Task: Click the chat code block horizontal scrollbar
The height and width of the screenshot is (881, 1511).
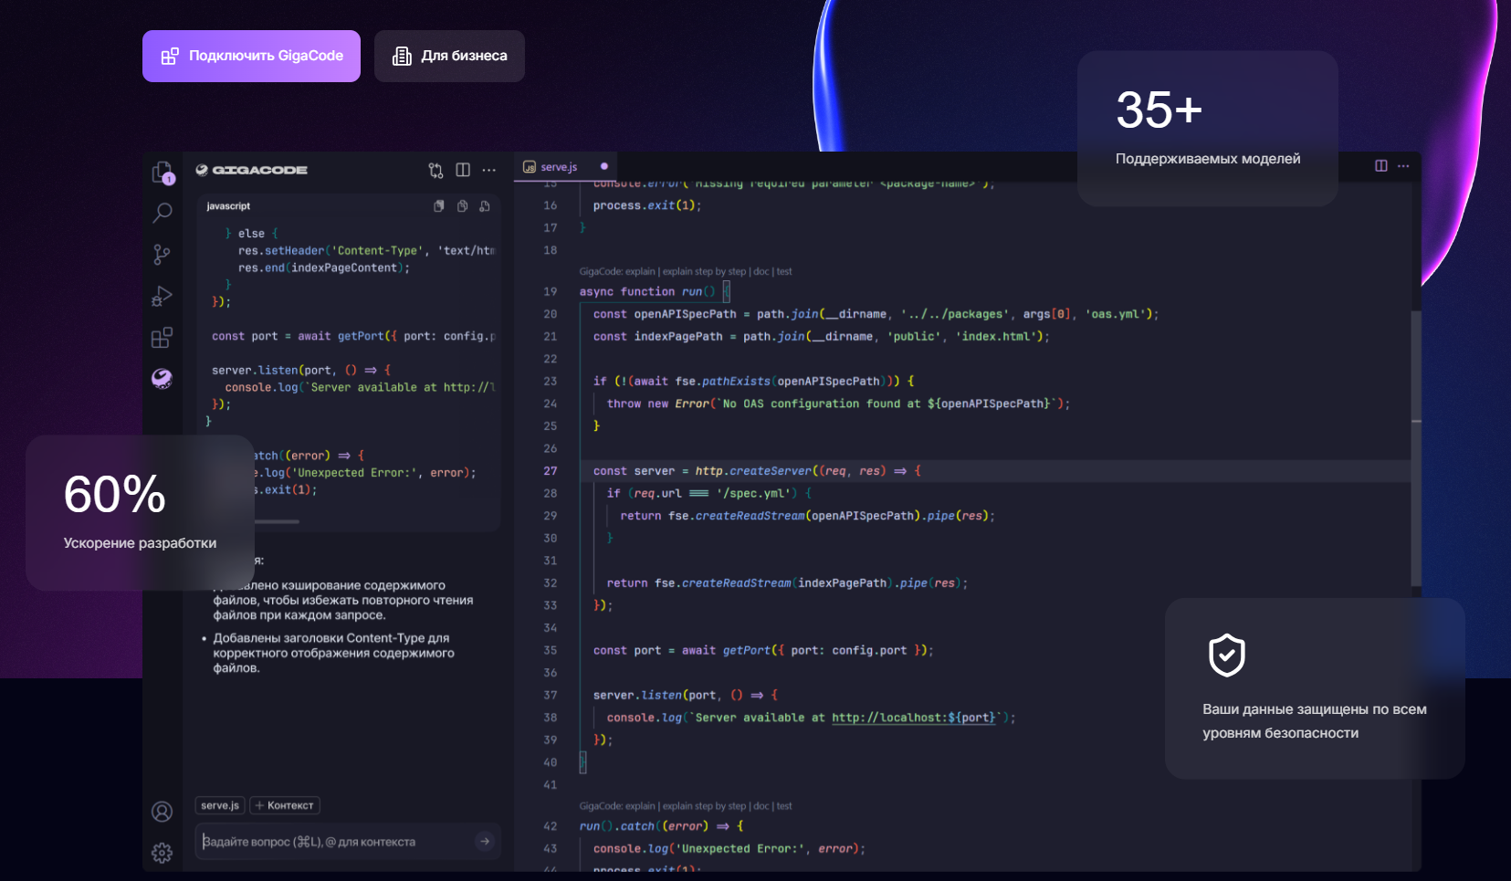Action: 277,521
